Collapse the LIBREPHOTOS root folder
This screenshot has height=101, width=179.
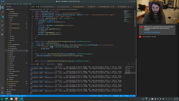(x=10, y=9)
